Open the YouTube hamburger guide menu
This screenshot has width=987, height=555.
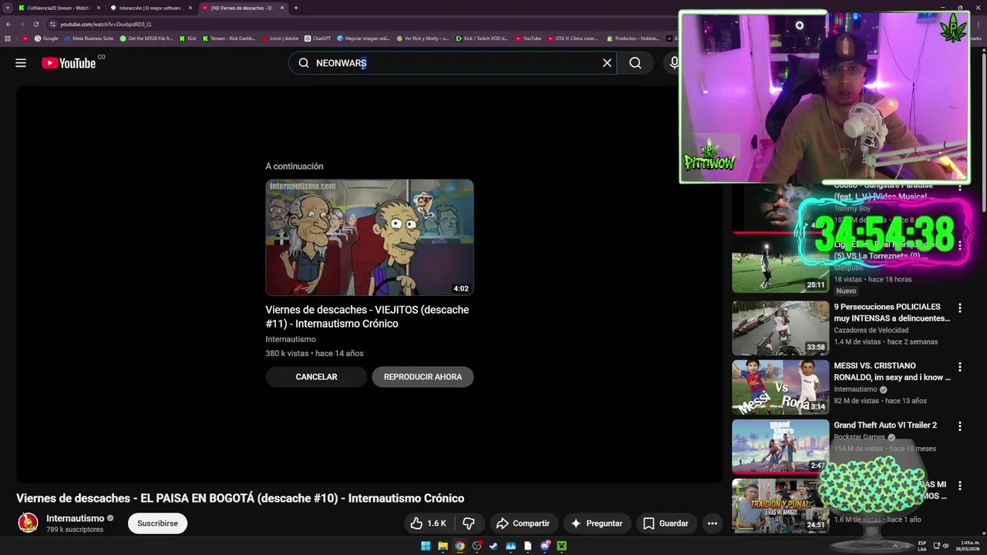click(21, 63)
